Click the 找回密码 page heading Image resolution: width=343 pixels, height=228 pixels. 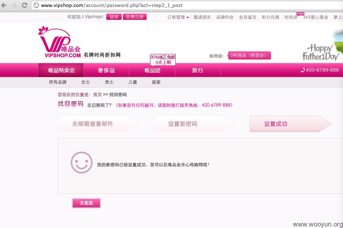[71, 104]
